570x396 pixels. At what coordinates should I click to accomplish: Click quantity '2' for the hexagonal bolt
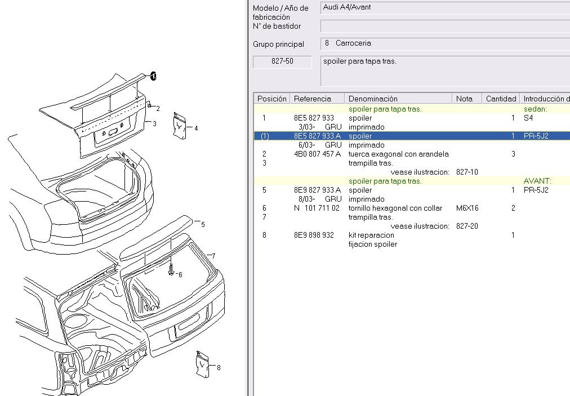513,208
